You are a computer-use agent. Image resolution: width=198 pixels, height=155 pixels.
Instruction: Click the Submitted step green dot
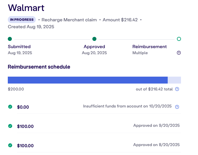point(10,39)
